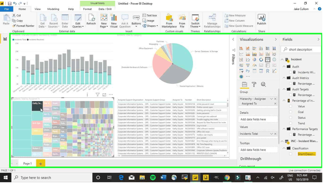Remove the Assigned To field from Group
Screen dimensions: 323x183
(x=275, y=104)
